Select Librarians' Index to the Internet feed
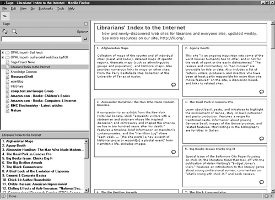The width and height of the screenshot is (275, 200). click(x=30, y=67)
